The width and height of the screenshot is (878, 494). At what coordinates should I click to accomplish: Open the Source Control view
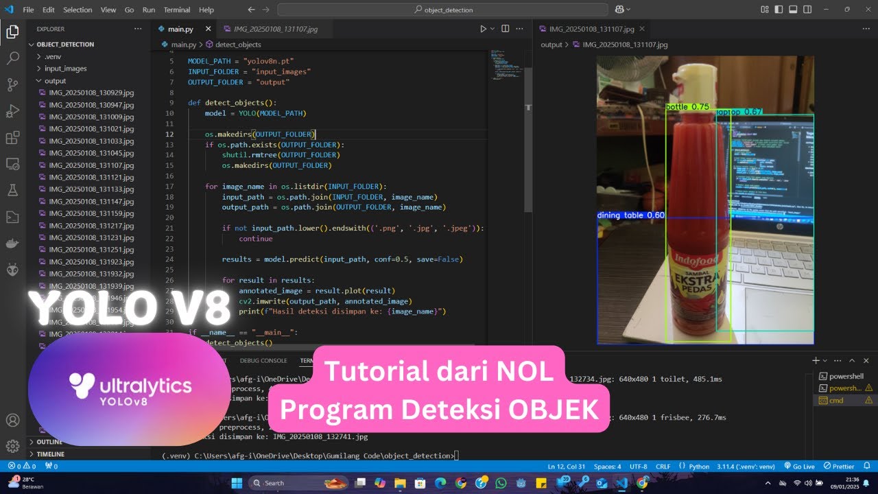pos(12,85)
